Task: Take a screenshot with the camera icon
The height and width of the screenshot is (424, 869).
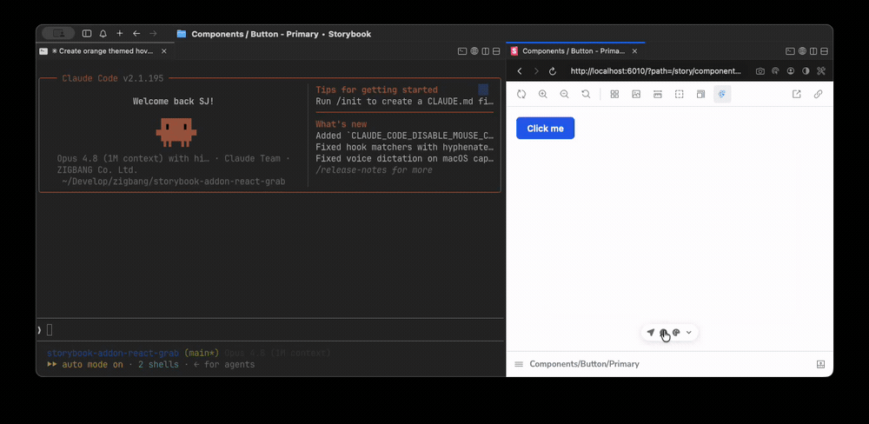Action: pos(760,71)
